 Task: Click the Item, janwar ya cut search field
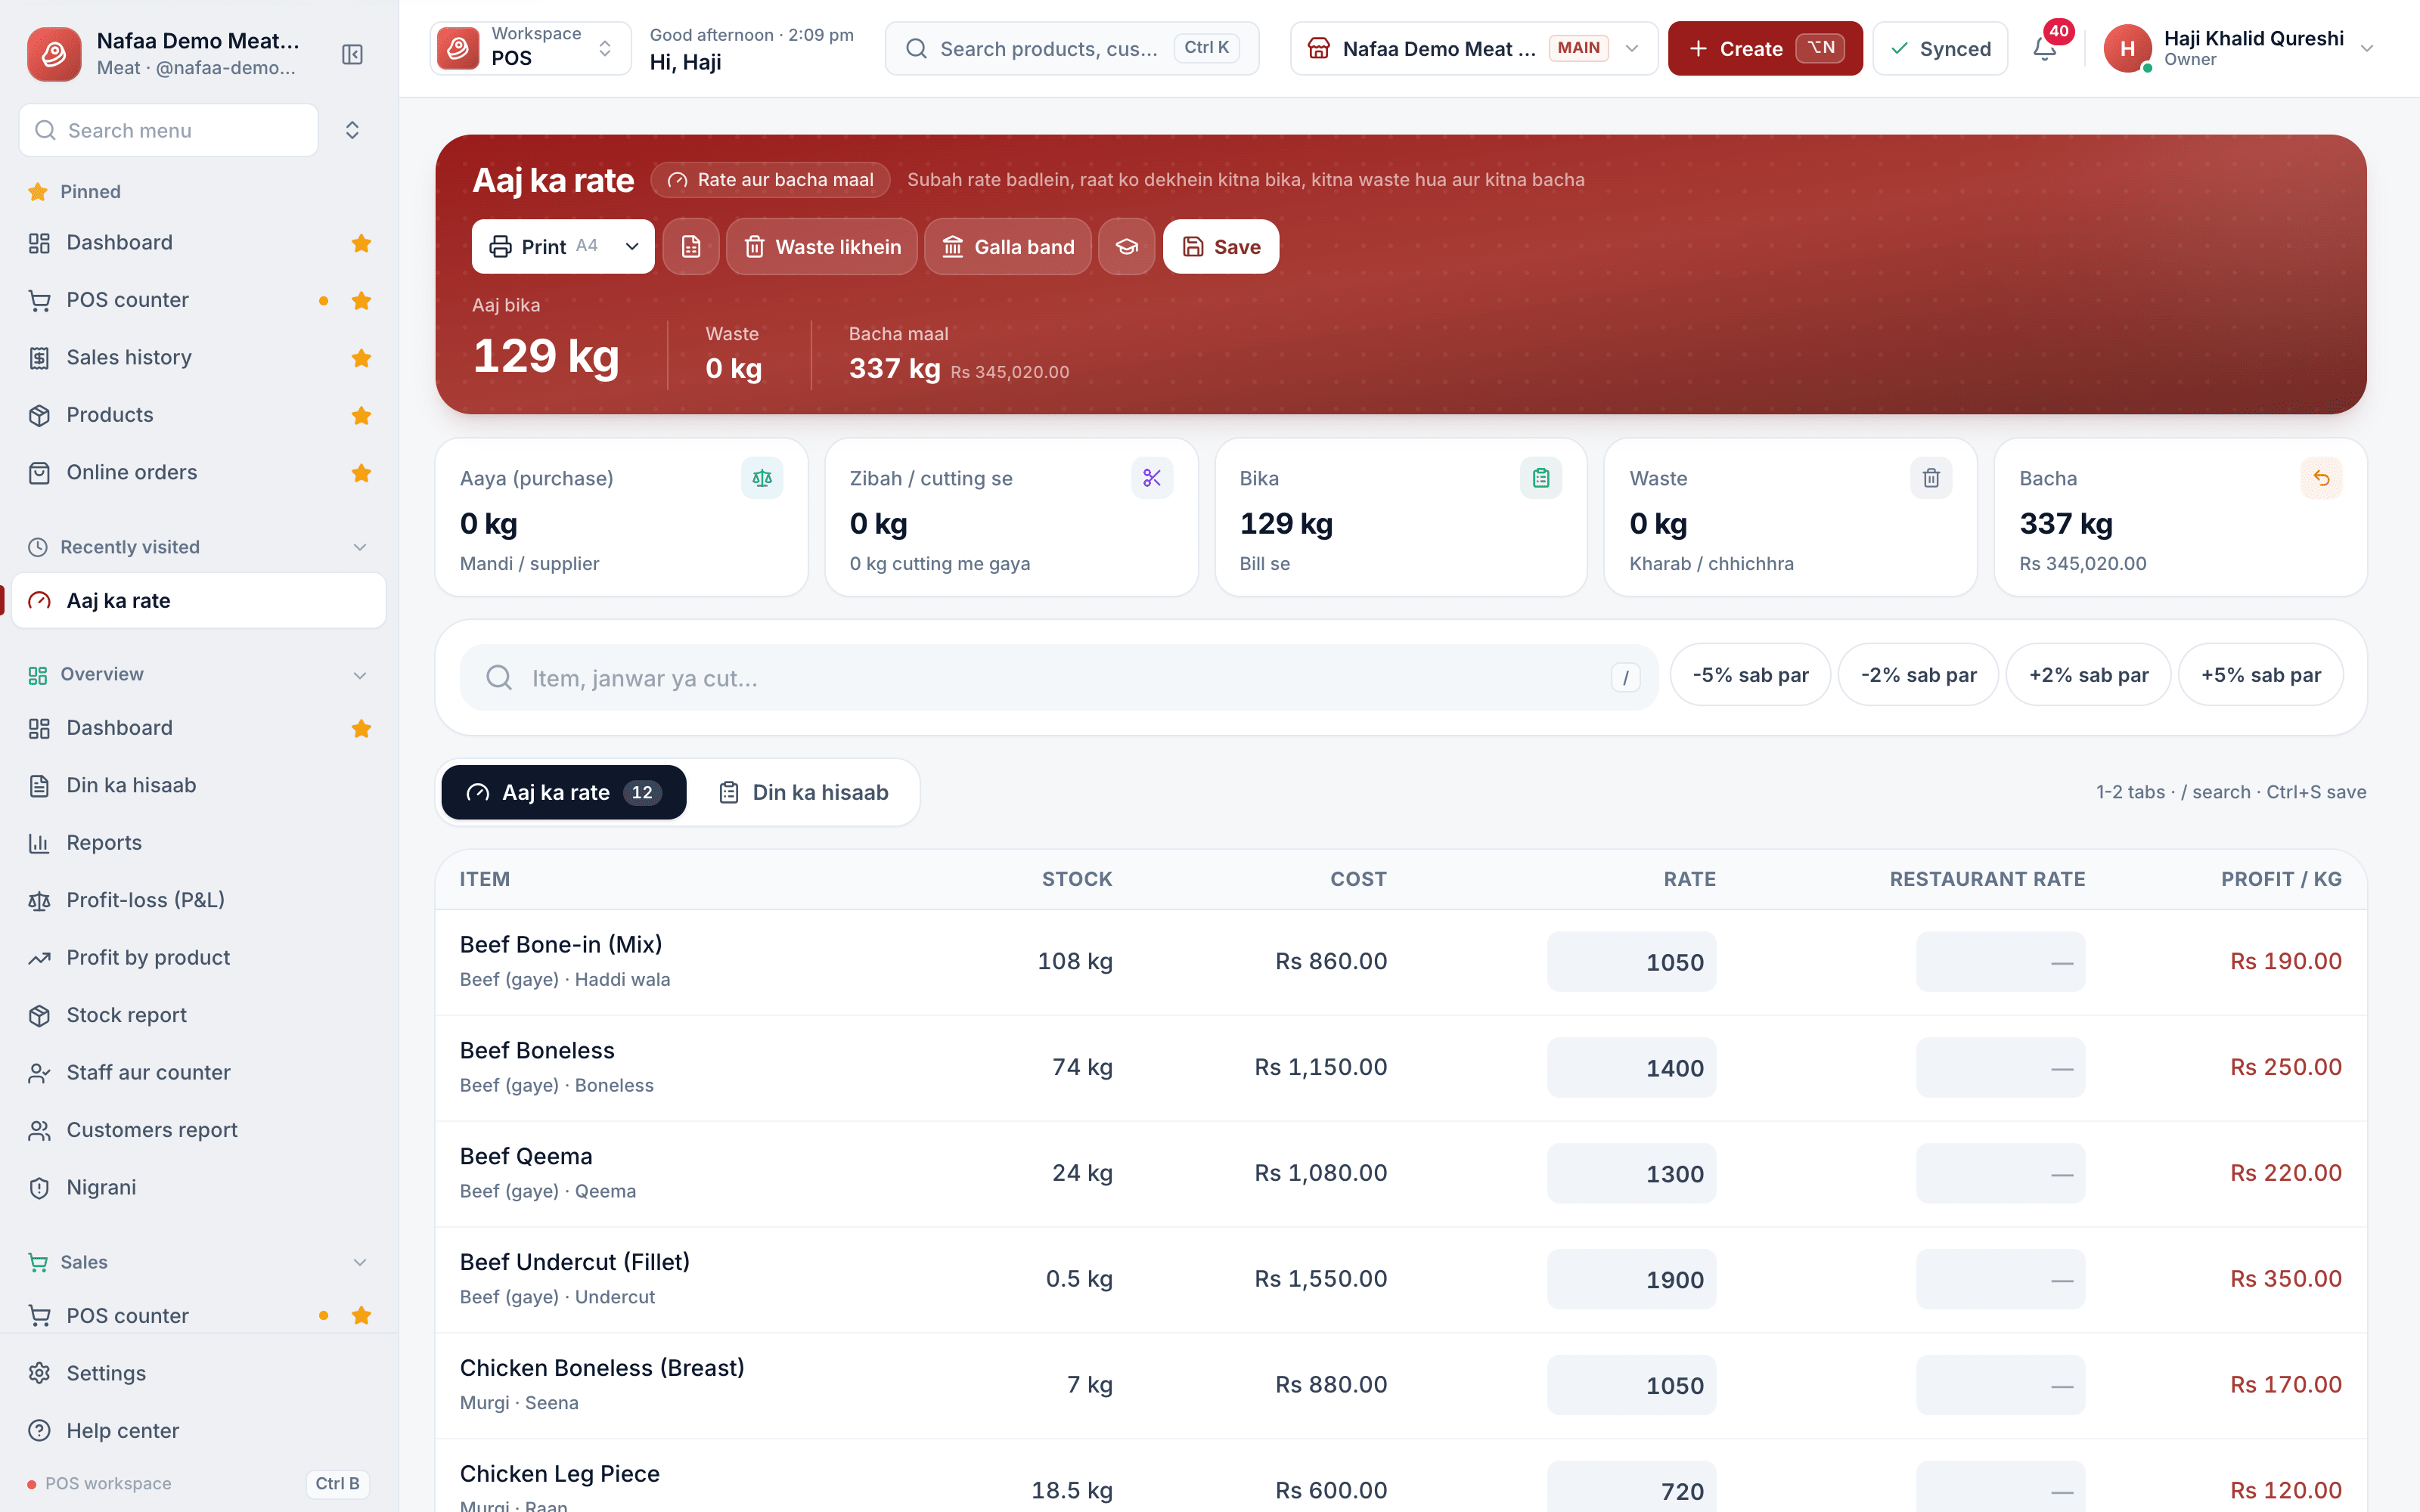point(1058,677)
